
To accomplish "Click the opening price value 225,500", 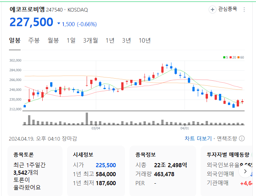I will pos(106,165).
